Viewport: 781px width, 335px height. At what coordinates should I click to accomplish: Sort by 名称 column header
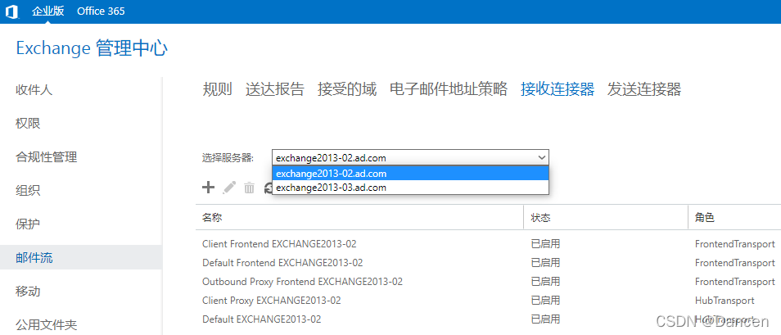359,217
